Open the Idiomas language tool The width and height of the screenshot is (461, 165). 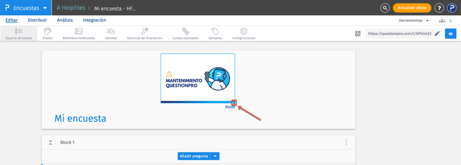tap(111, 34)
